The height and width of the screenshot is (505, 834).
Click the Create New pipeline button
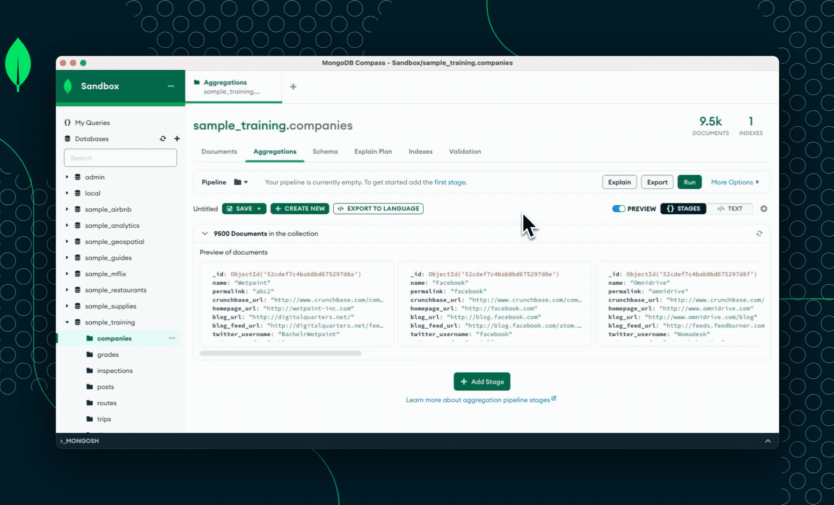300,209
